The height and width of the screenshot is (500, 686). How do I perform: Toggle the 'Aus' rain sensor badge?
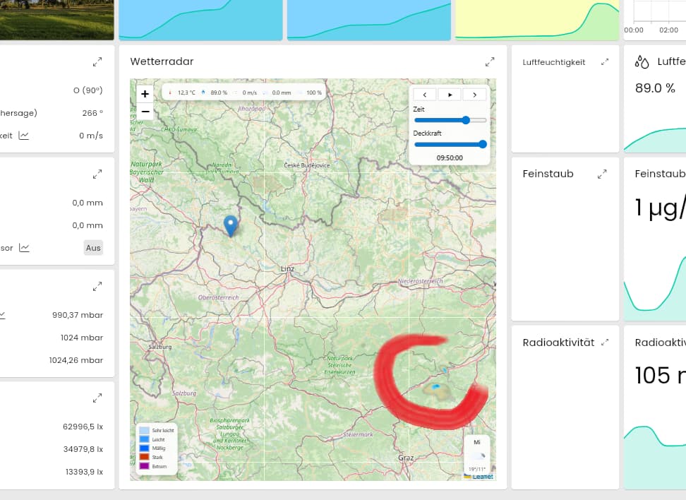click(93, 248)
